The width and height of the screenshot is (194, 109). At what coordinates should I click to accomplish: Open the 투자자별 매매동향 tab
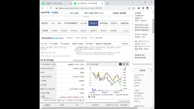click(x=71, y=23)
